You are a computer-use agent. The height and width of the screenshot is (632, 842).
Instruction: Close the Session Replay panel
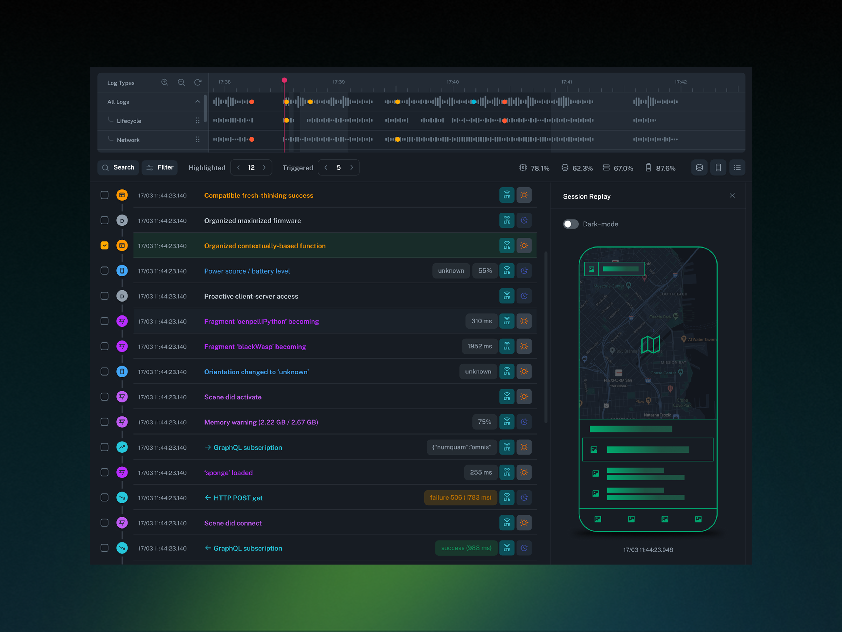point(731,196)
